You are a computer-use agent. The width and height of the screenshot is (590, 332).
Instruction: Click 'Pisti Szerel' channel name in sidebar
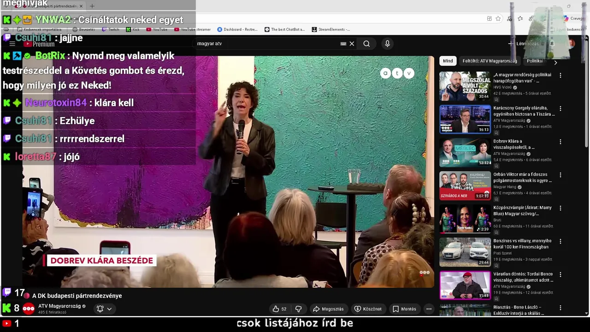point(502,253)
